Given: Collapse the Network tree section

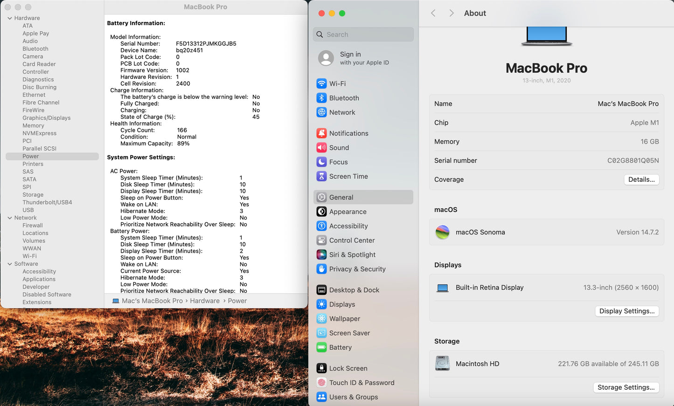Looking at the screenshot, I should [10, 218].
